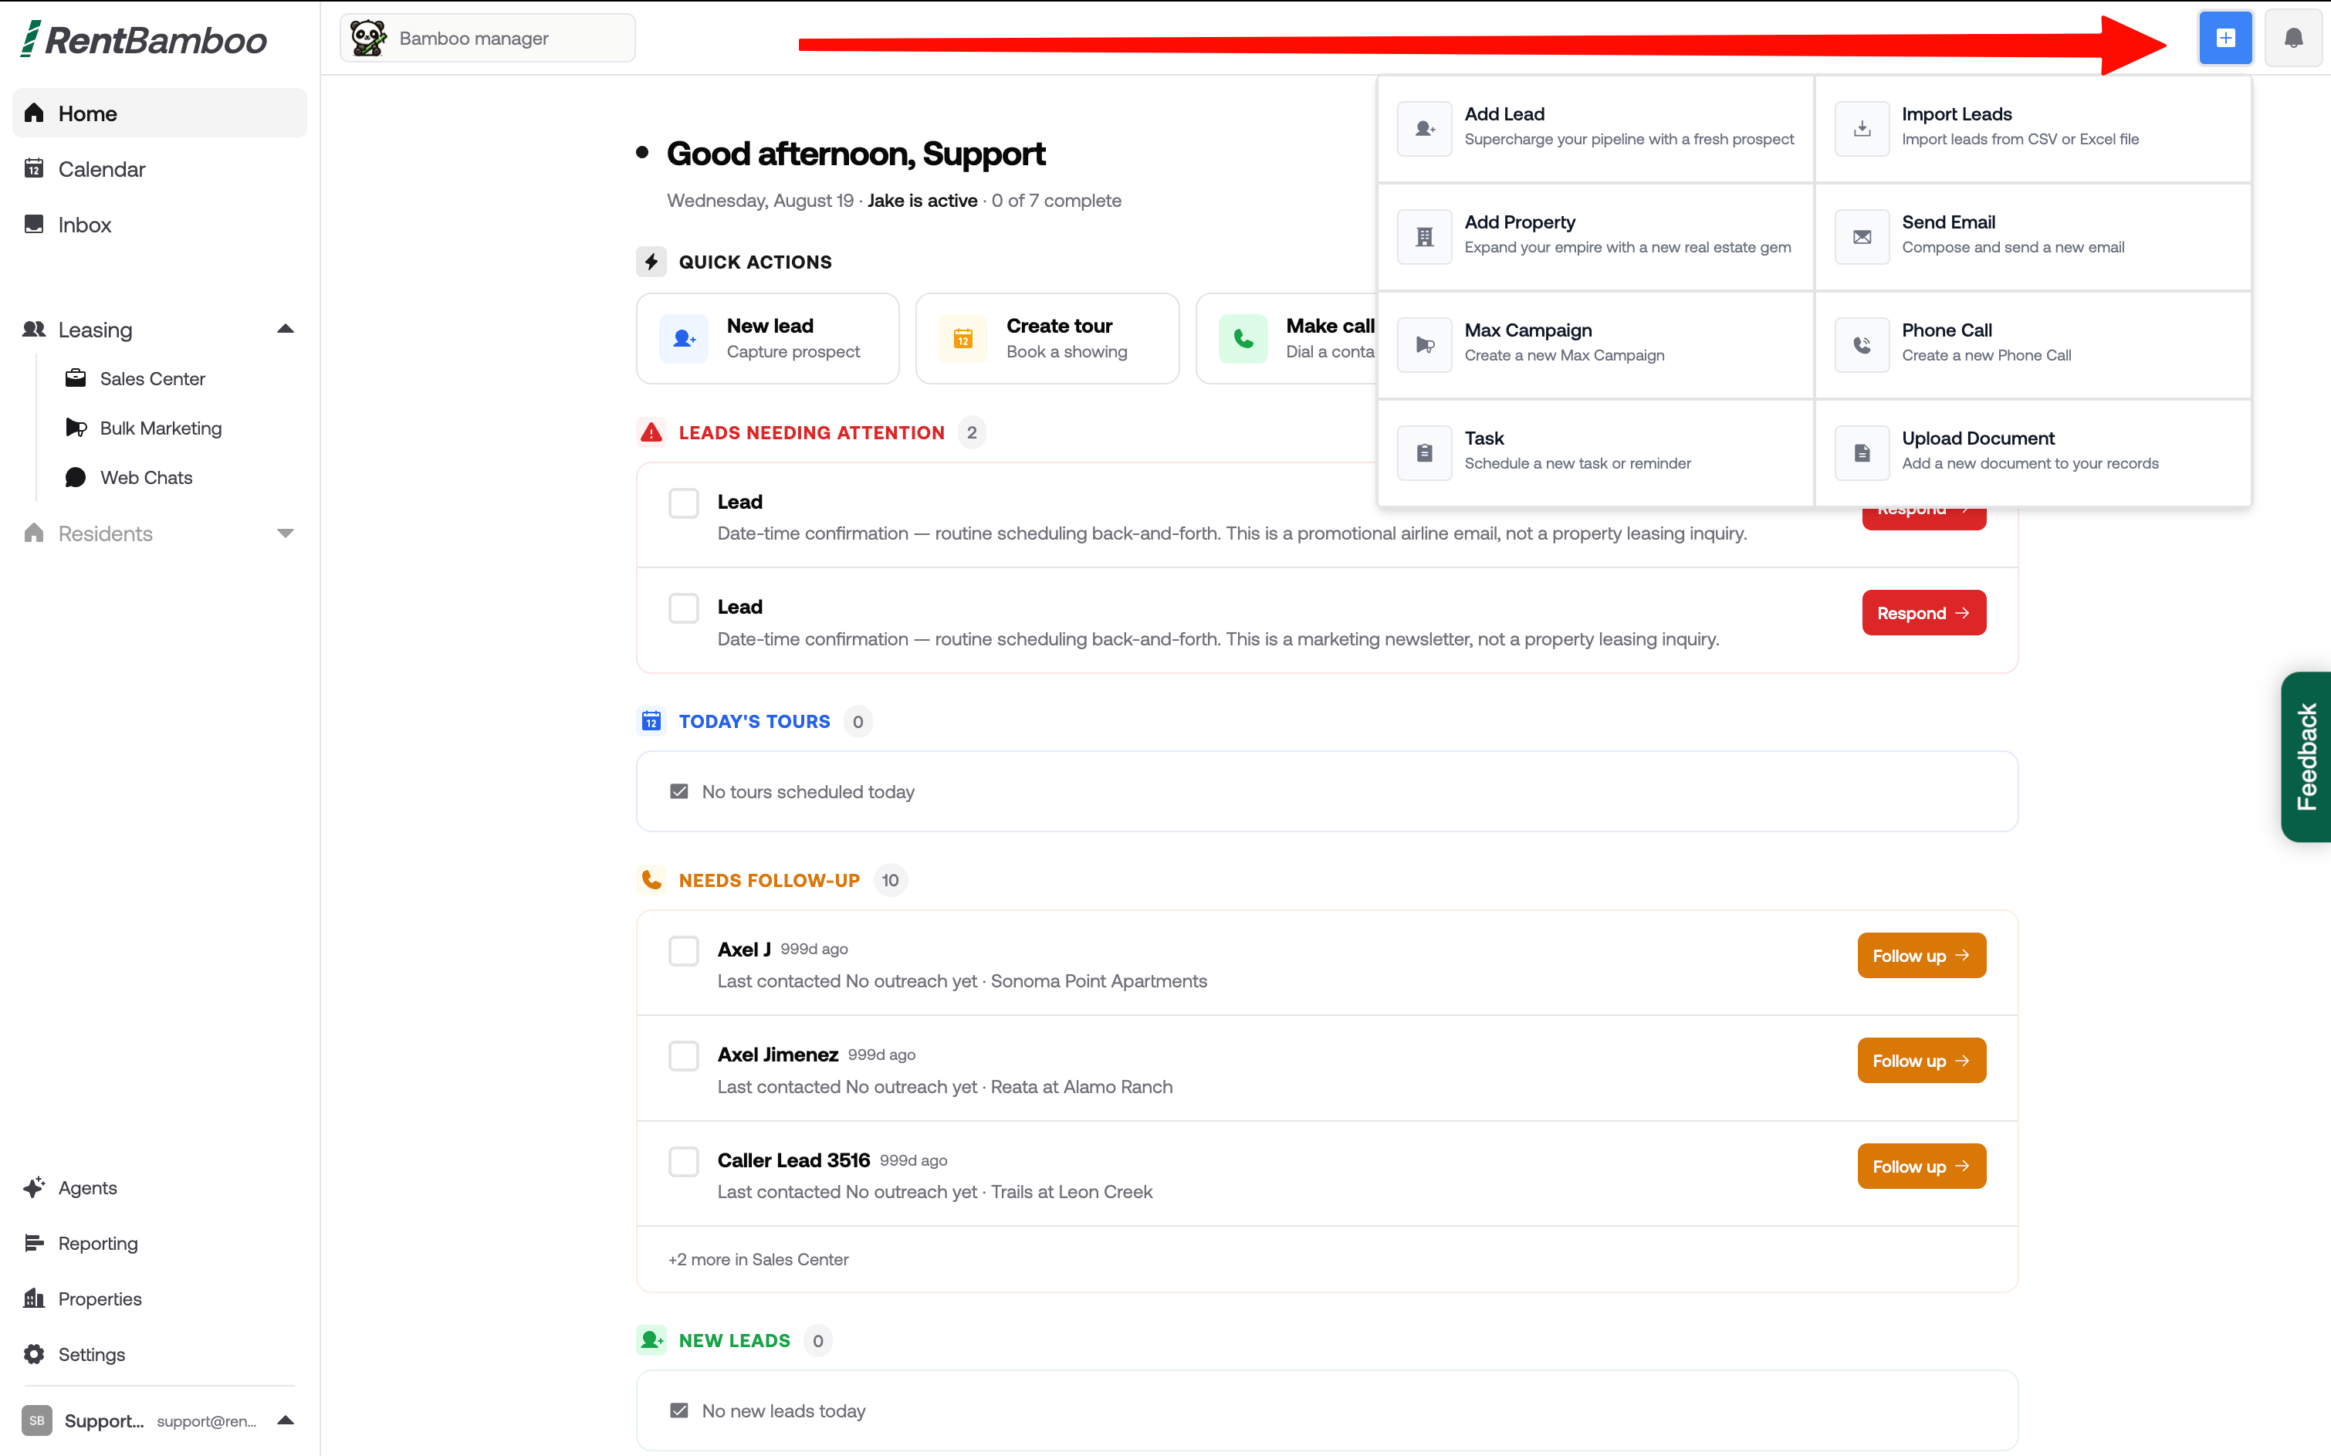Click the Add Lead person icon
2331x1456 pixels.
[x=1424, y=128]
